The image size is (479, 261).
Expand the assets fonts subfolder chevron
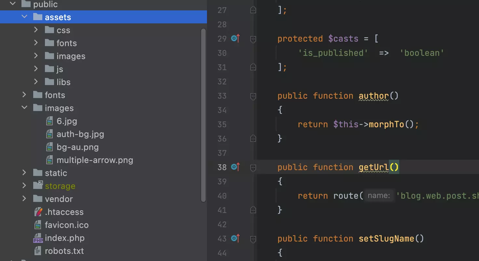(x=36, y=43)
